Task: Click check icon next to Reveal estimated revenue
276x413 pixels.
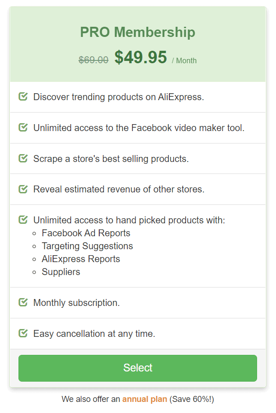Action: pos(23,189)
